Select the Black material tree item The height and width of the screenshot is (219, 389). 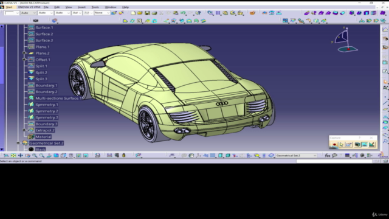click(41, 149)
